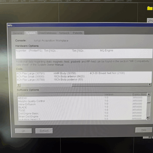Select coil 4Ch BI Breast feet Nor (2108)
Screen dimensions: 153x153
107,73
